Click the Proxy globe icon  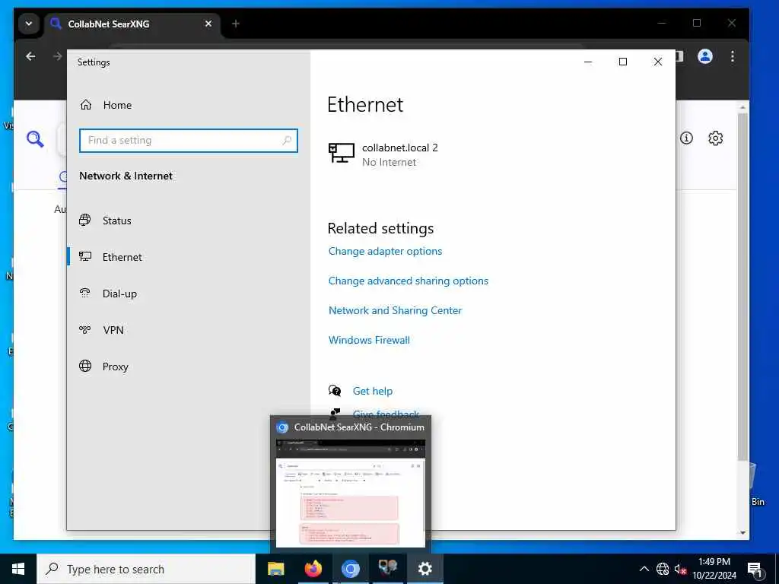point(85,366)
